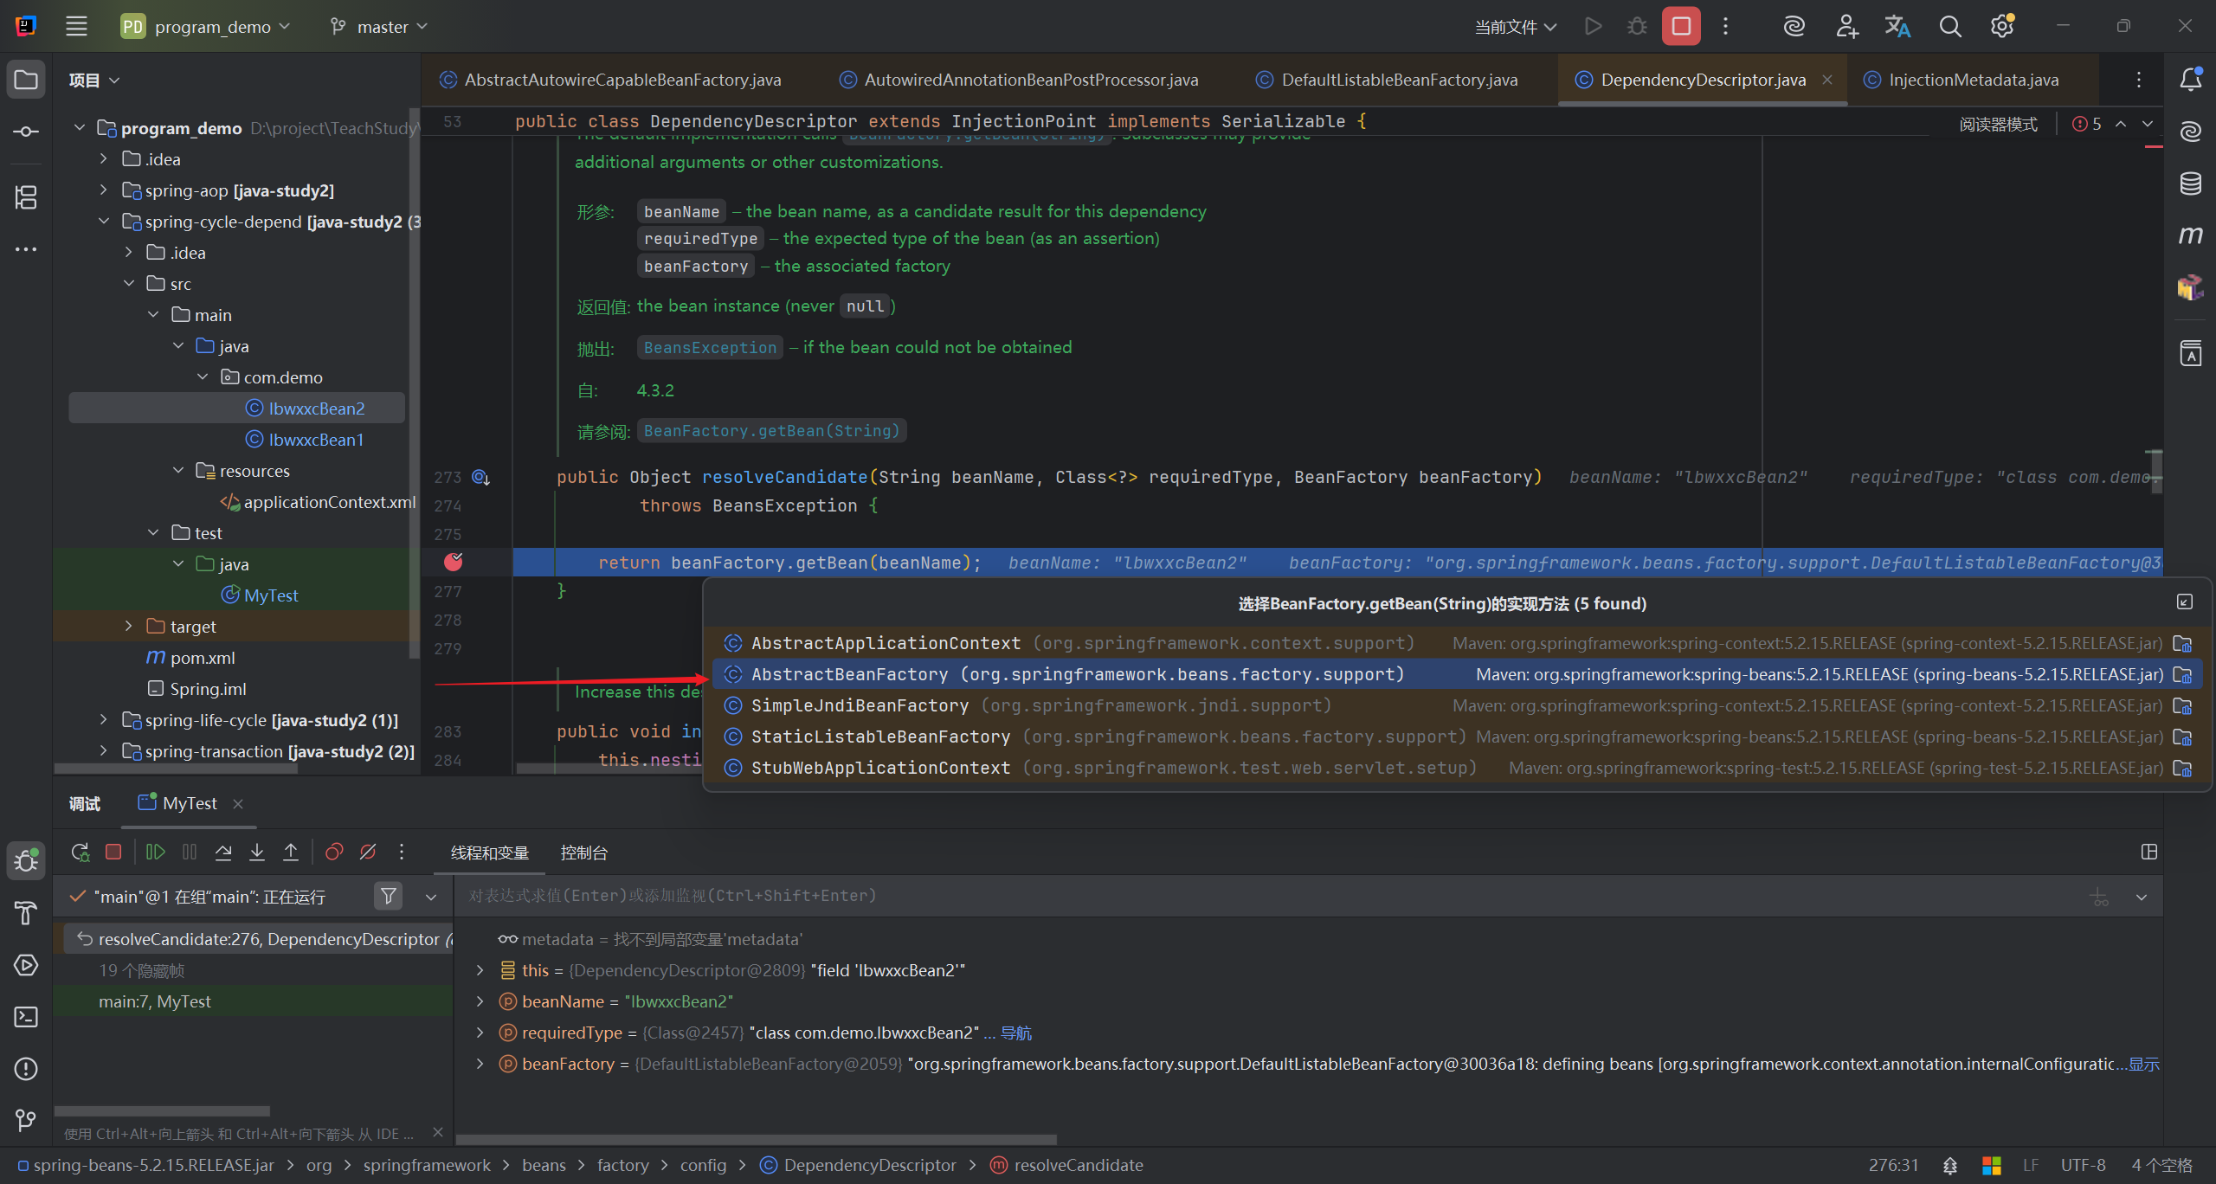Stop the running debug session

click(1680, 27)
